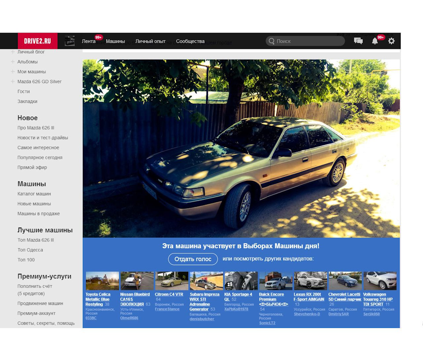Screen dimensions: 423x338
Task: Open the messages chat bubble icon
Action: pos(358,41)
